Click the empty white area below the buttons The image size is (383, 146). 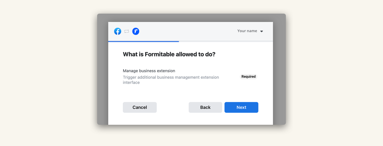(x=190, y=119)
